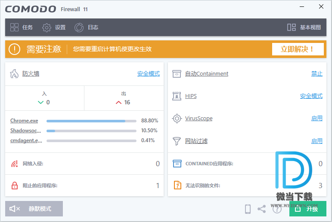
Task: Switch to 基本视图 view
Action: (310, 27)
